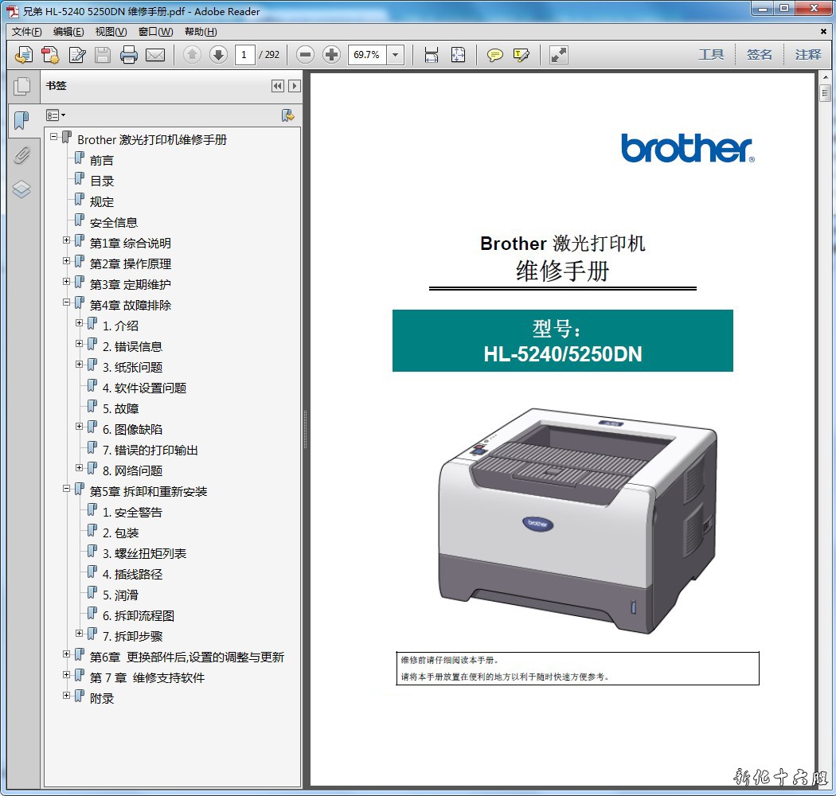
Task: Open the attachments panel paperclip icon
Action: coord(21,155)
